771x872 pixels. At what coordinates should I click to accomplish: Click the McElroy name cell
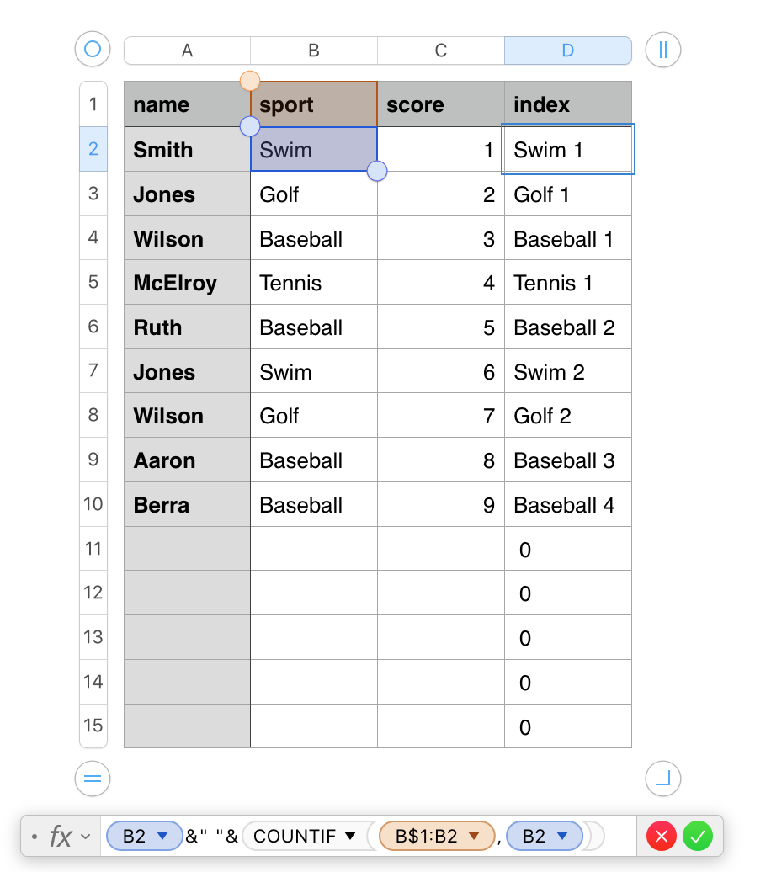pos(187,283)
